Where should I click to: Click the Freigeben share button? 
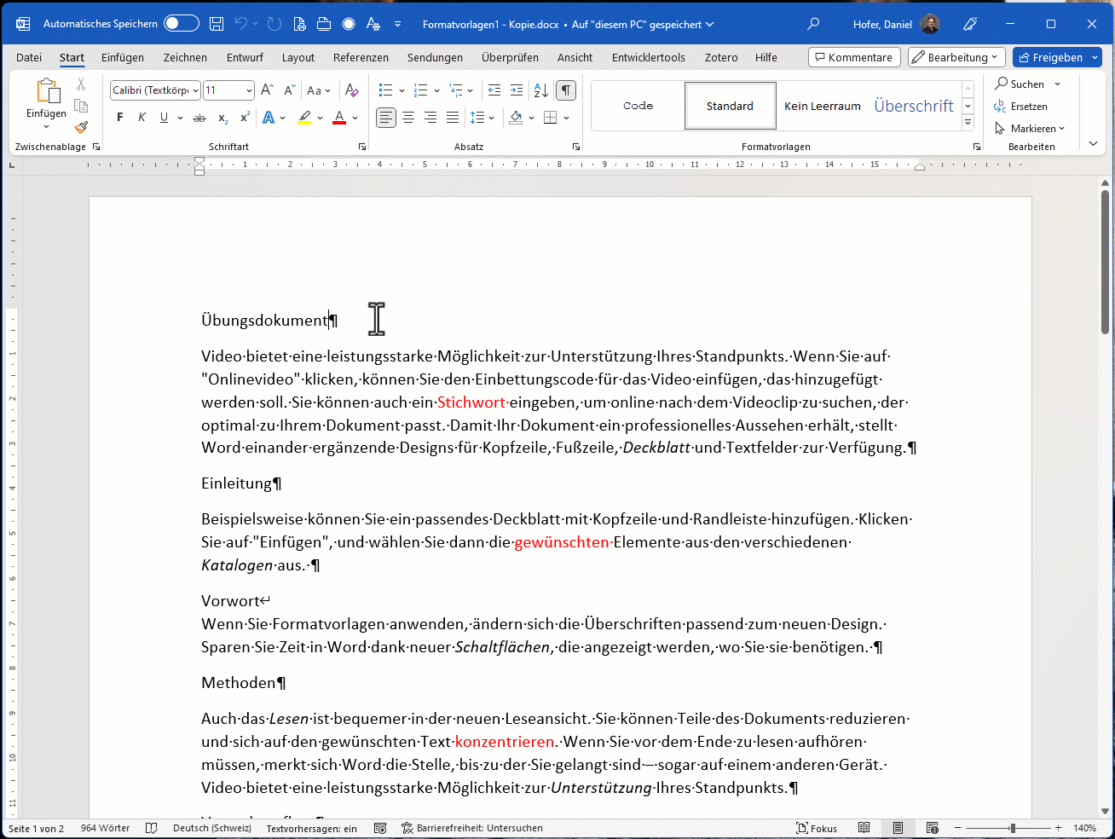(x=1051, y=57)
